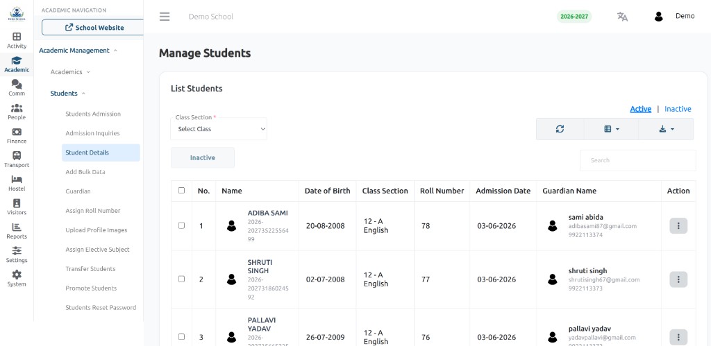
Task: Open the column visibility dropdown
Action: click(x=611, y=129)
